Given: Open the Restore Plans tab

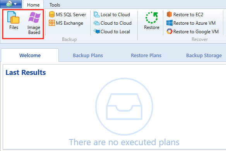Looking at the screenshot, I should [x=146, y=55].
